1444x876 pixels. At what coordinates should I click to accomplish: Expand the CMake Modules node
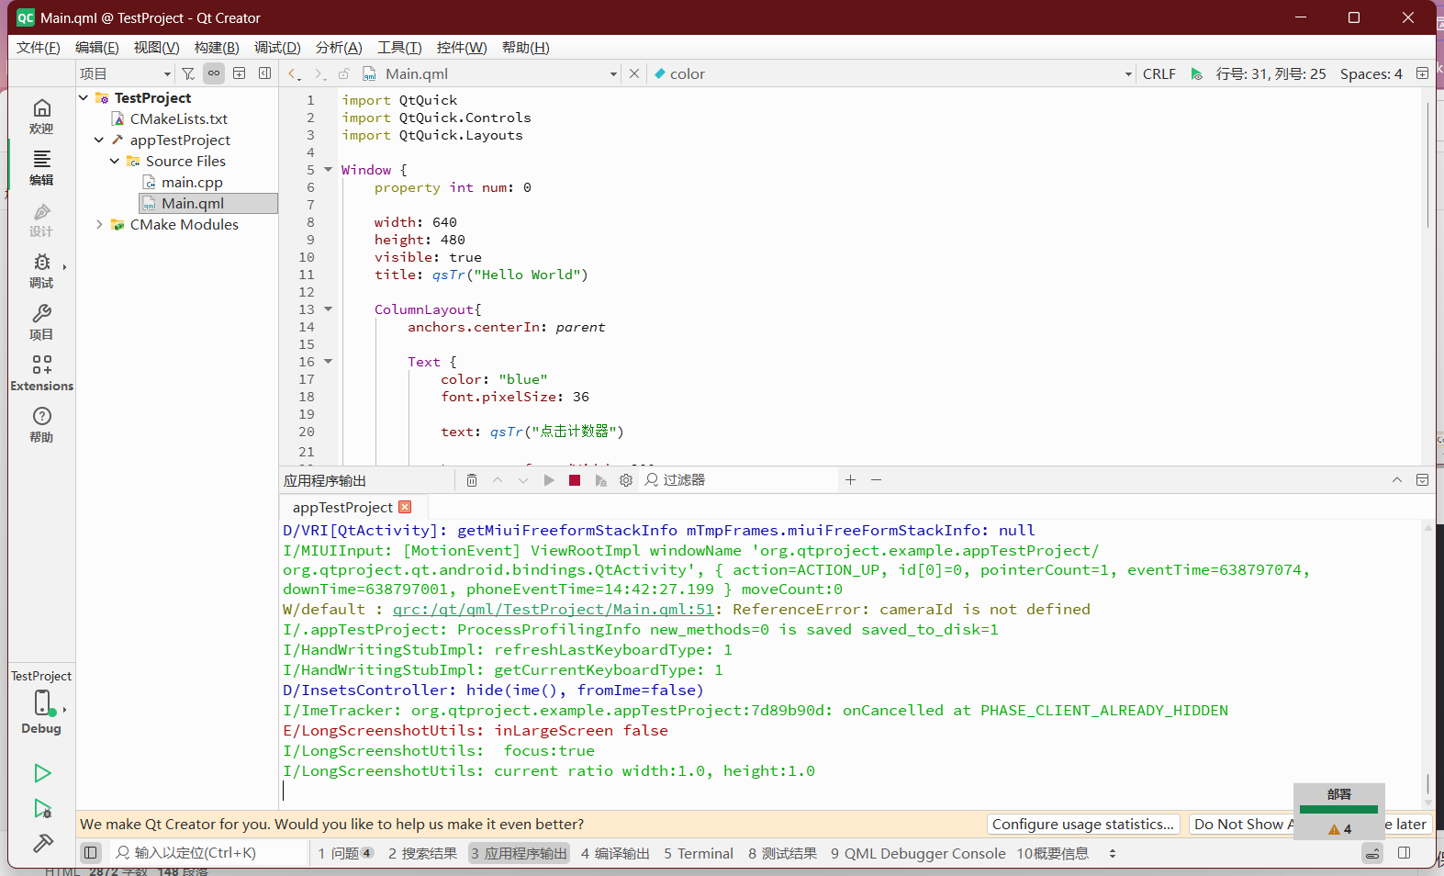pyautogui.click(x=99, y=224)
